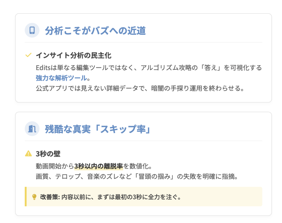
Task: Click the heading 分析こそがバズへの近道
Action: point(95,31)
